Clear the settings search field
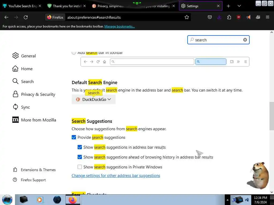The height and width of the screenshot is (205, 274). point(245,40)
